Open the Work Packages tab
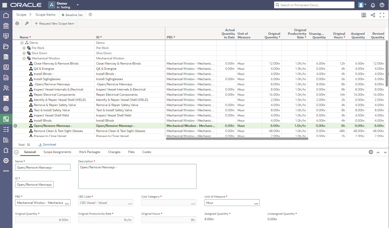The width and height of the screenshot is (389, 228). click(89, 152)
